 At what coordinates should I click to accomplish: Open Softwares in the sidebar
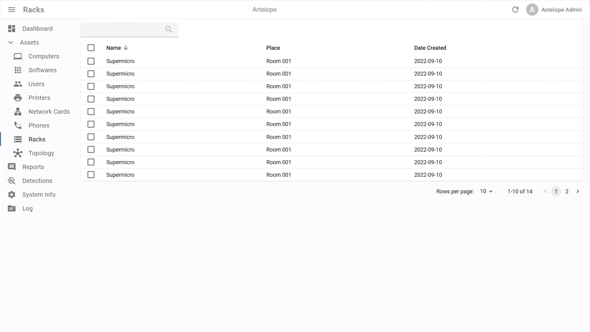click(x=42, y=70)
